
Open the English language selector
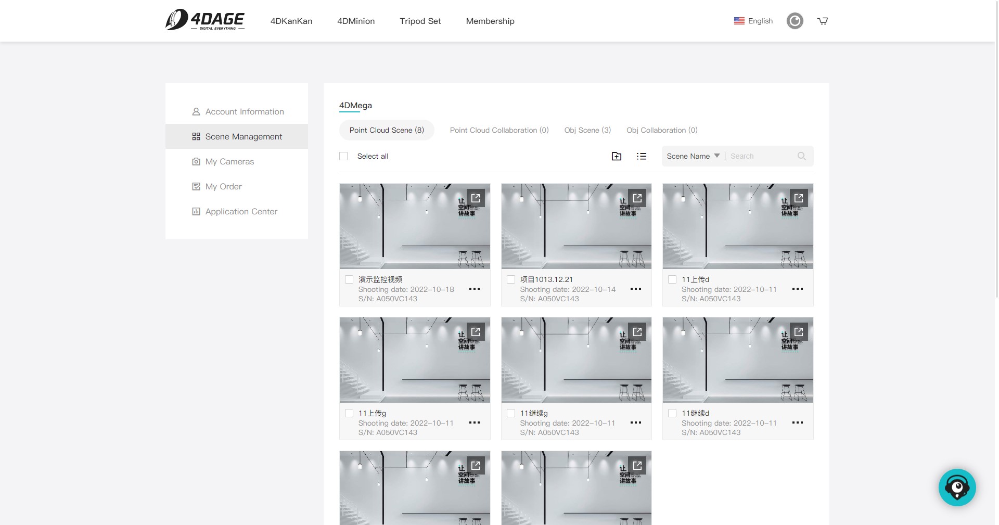753,21
